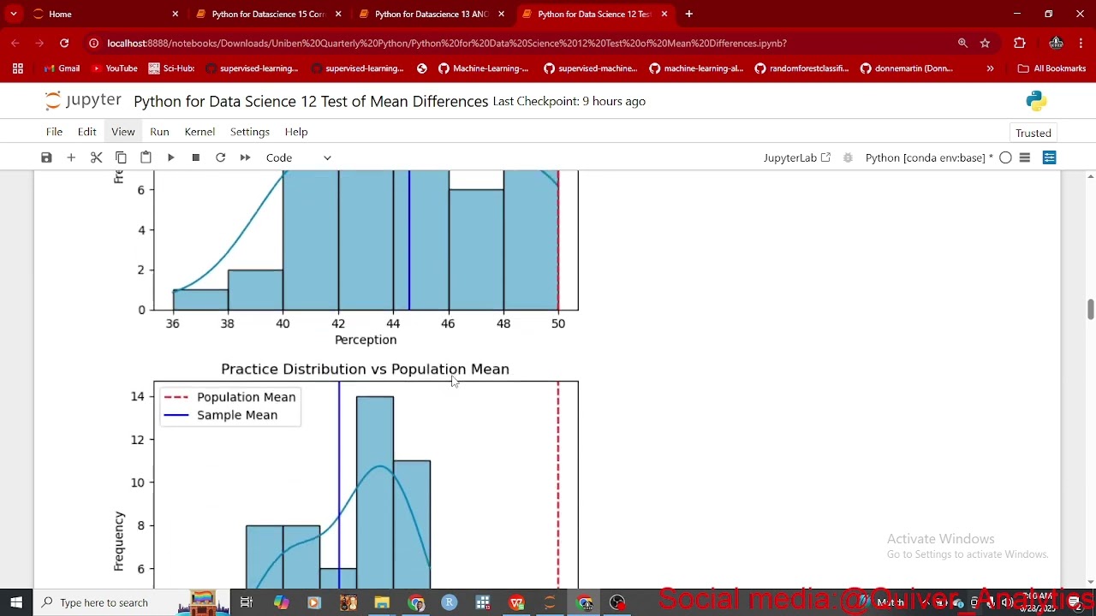
Task: Click the Python conda env:base kernel name
Action: (x=929, y=157)
